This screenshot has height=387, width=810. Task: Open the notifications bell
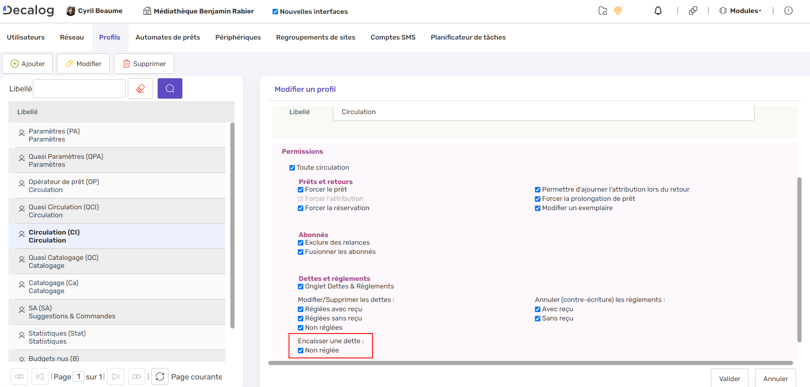[x=658, y=11]
